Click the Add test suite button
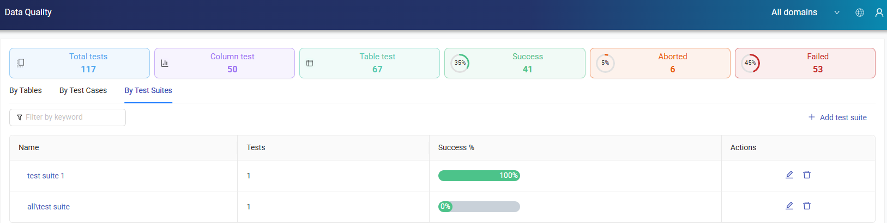The height and width of the screenshot is (223, 887). pos(837,117)
